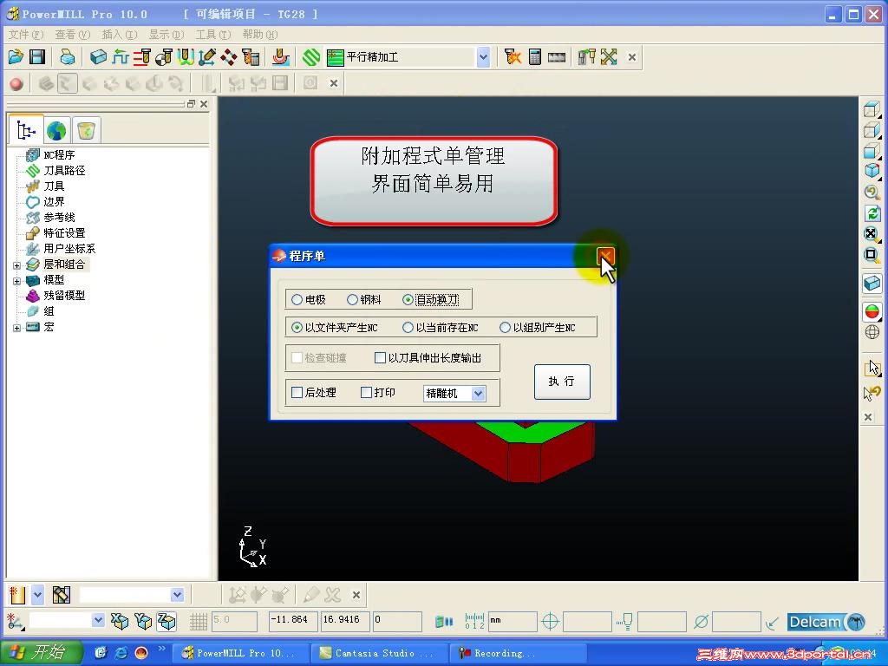Open the 查看 menu

(x=73, y=35)
